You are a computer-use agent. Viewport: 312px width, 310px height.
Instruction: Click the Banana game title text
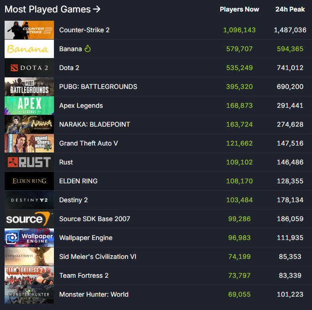pyautogui.click(x=71, y=49)
